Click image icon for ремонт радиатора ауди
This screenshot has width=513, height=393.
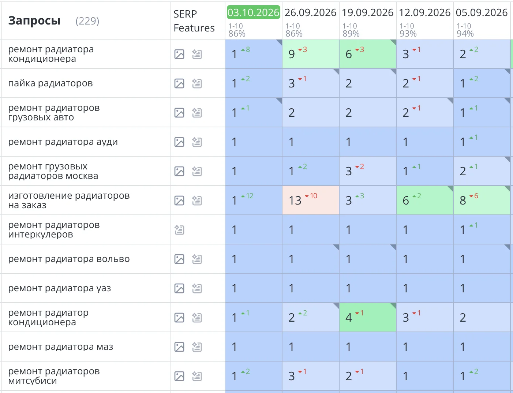(179, 142)
